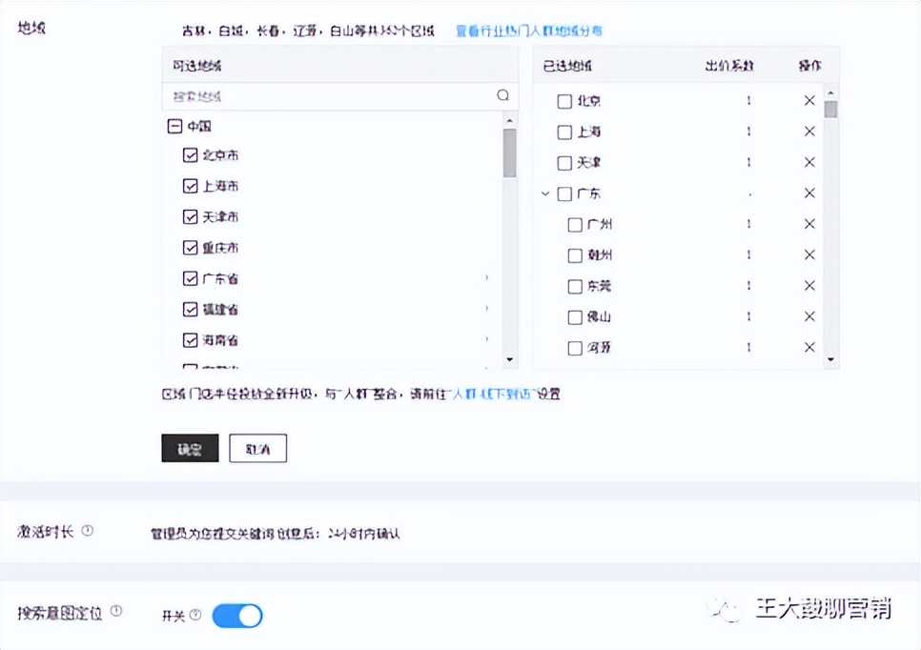Uncheck the 重庆市 checkbox

point(191,247)
